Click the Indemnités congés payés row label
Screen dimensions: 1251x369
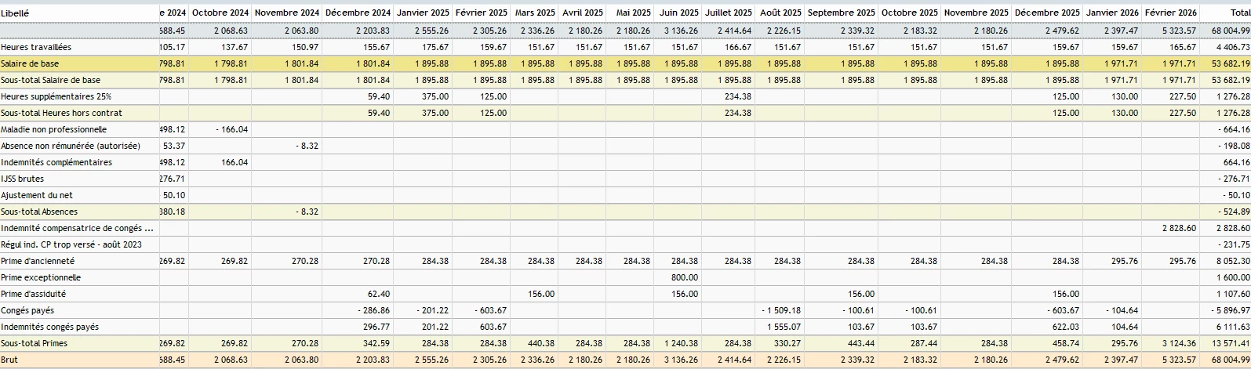pyautogui.click(x=50, y=327)
